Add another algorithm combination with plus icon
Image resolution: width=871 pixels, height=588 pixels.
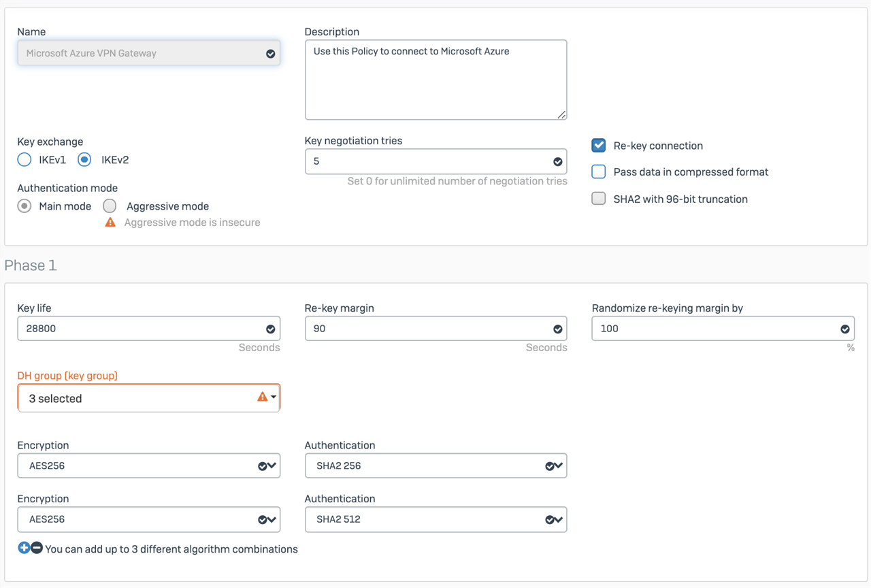tap(24, 548)
